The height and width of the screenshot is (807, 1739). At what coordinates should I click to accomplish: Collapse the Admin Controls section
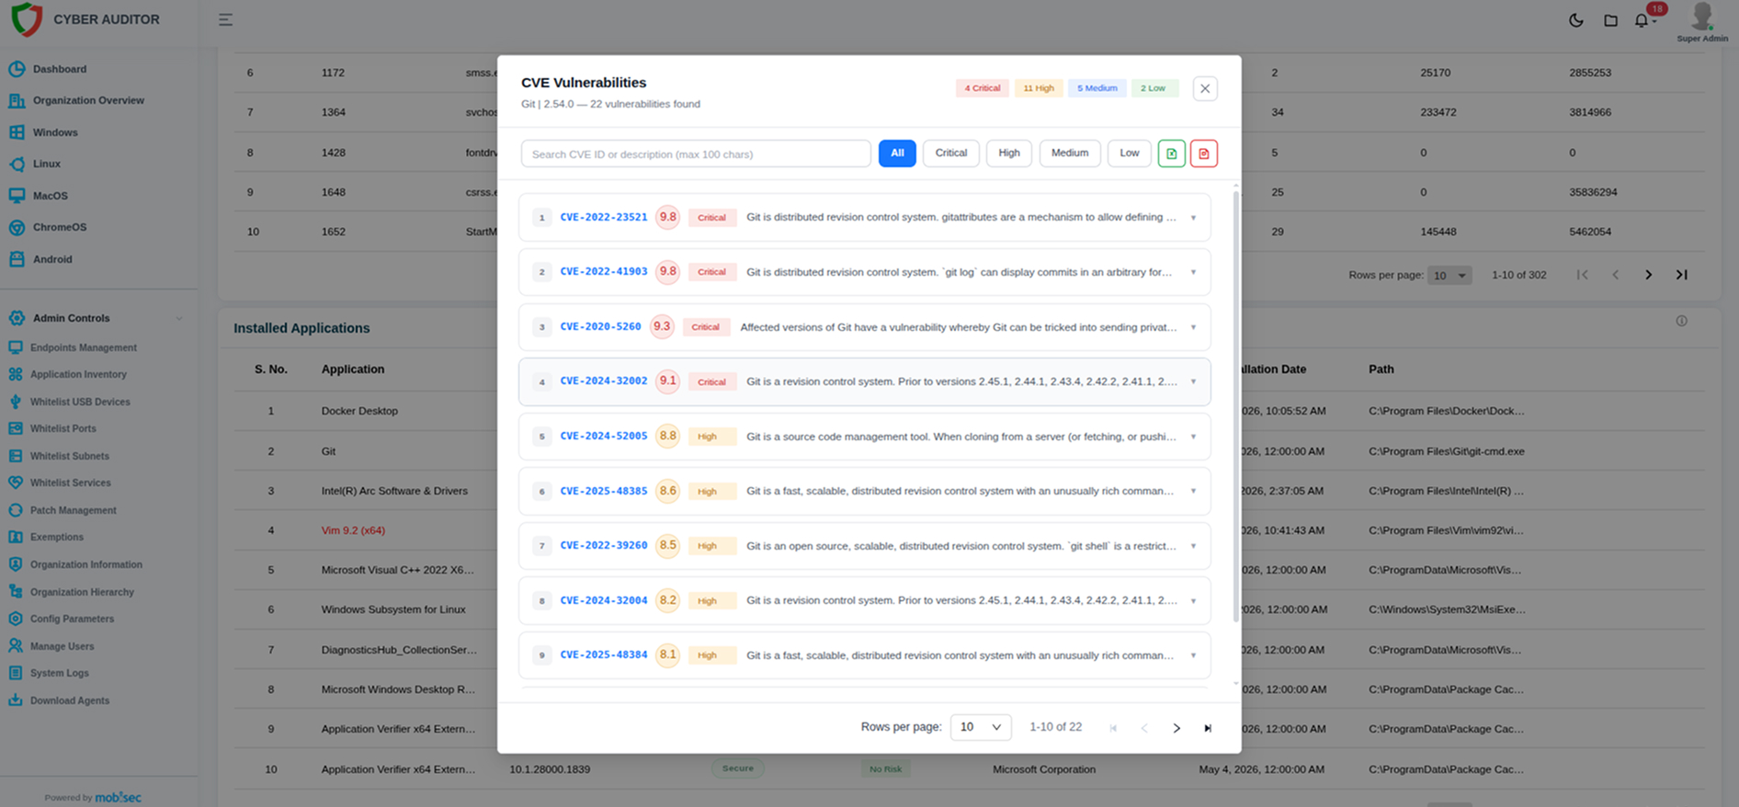click(179, 318)
